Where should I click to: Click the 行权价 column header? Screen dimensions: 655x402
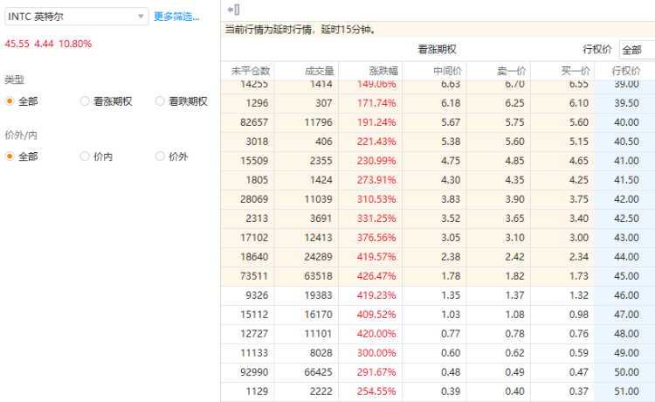[x=626, y=71]
